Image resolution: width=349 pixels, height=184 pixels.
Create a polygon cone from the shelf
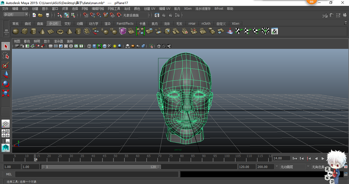(x=42, y=31)
